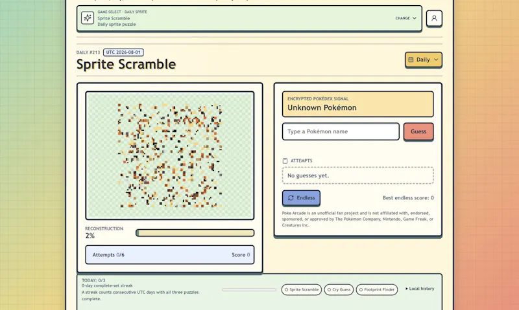Image resolution: width=519 pixels, height=310 pixels.
Task: Click the reconstruction progress bar
Action: point(195,233)
